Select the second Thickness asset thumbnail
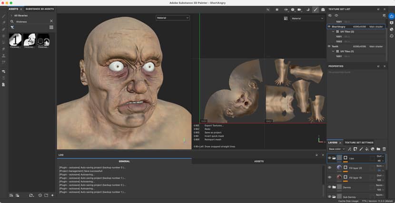 (30, 40)
